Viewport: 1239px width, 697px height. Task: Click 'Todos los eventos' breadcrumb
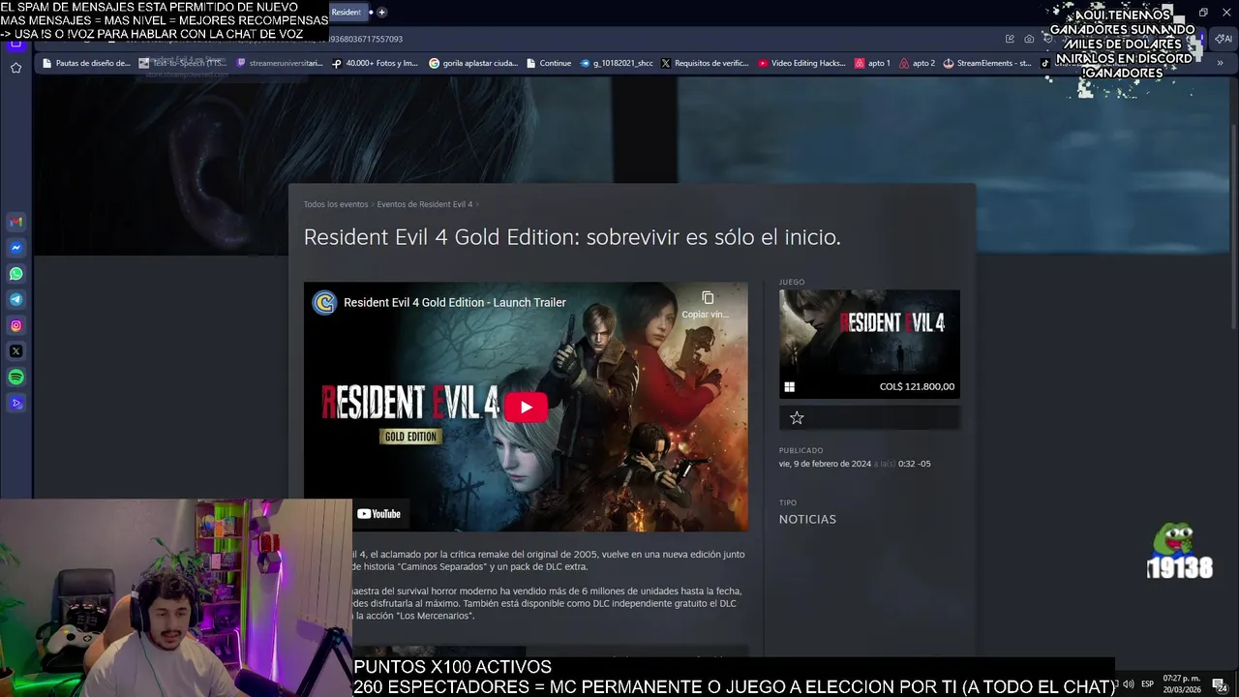[x=336, y=204]
